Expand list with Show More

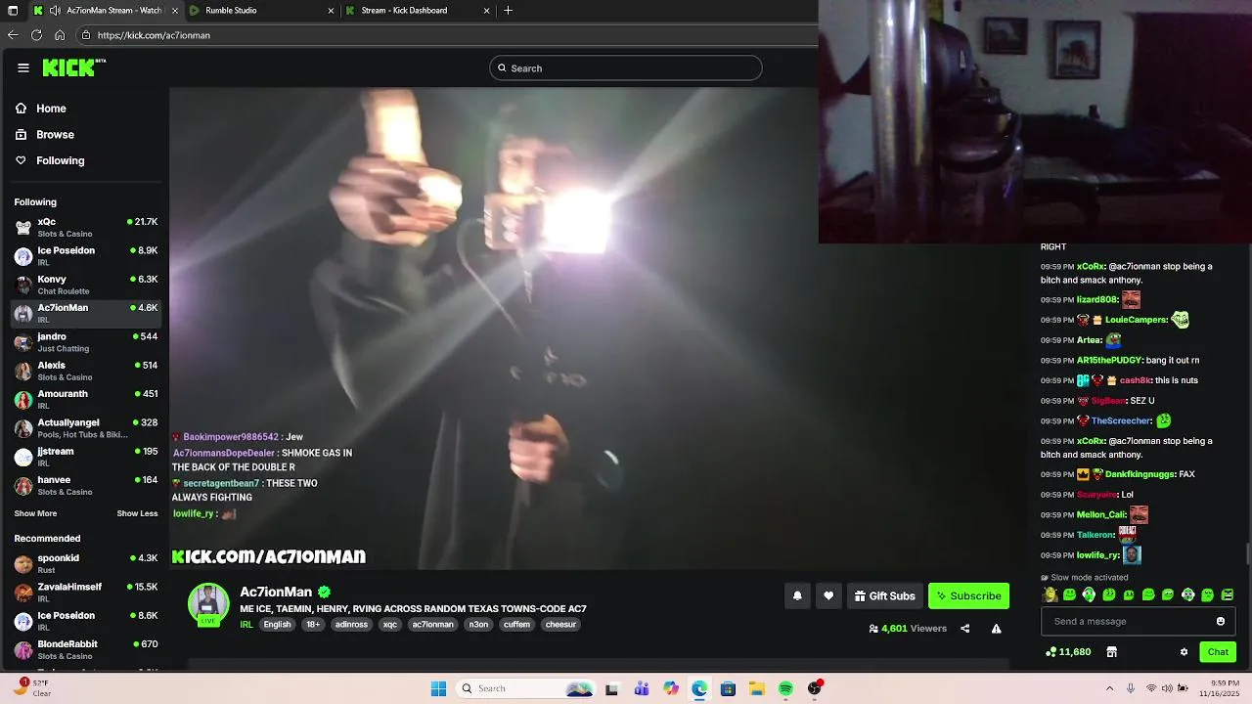(x=35, y=513)
